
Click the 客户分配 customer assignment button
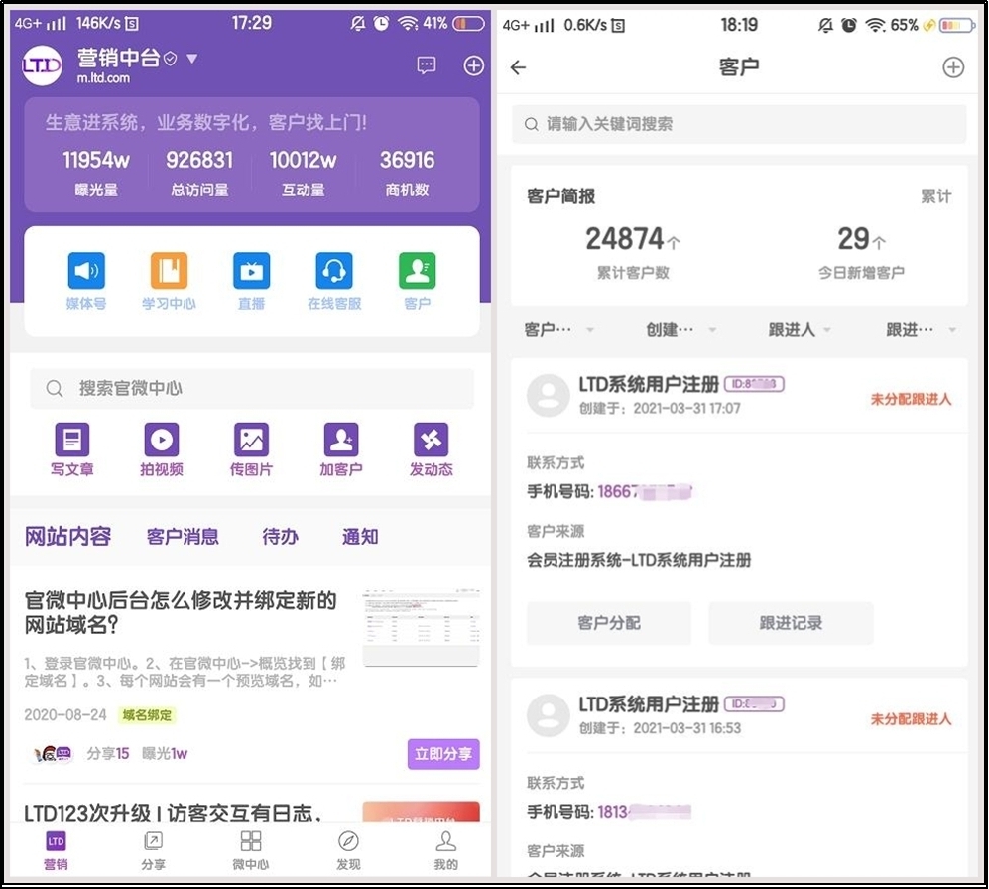point(608,623)
